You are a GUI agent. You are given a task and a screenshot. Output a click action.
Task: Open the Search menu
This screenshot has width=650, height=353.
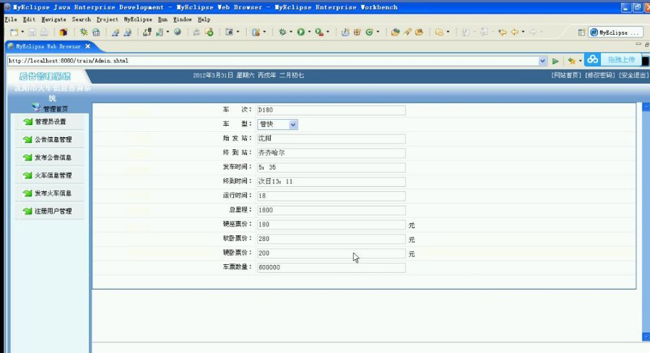[81, 19]
